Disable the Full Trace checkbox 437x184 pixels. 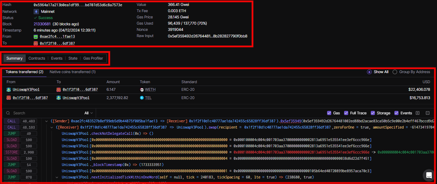346,113
